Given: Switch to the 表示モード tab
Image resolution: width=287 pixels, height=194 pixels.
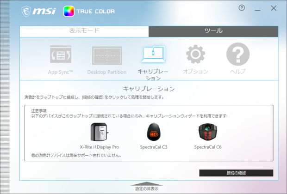Looking at the screenshot, I should (x=84, y=31).
